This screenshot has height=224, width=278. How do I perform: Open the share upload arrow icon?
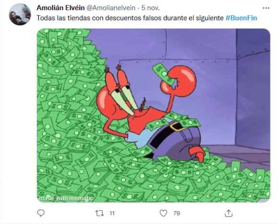click(x=229, y=213)
